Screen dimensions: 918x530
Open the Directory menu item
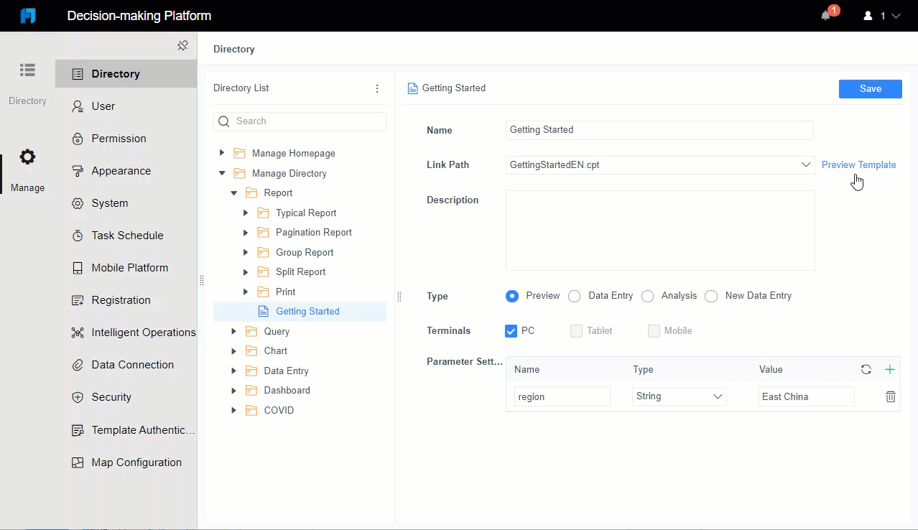coord(126,73)
